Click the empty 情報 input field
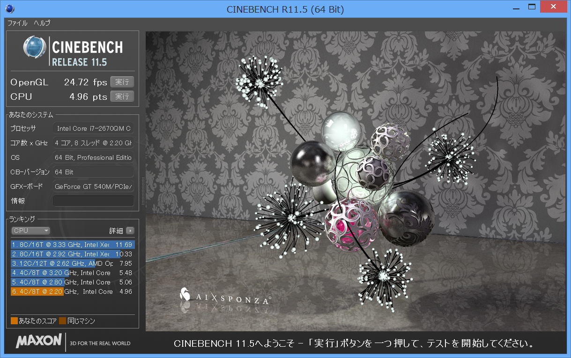This screenshot has width=571, height=358. click(93, 201)
